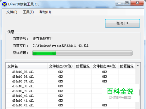Open the 帮助(H) menu
The height and width of the screenshot is (109, 146).
click(45, 12)
